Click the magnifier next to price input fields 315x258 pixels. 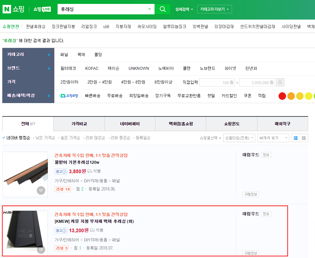coord(280,82)
